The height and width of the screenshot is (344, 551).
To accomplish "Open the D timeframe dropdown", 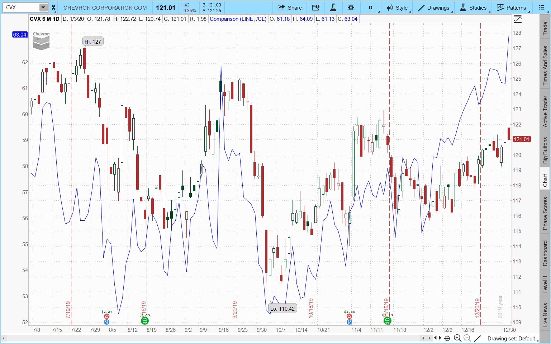I will pyautogui.click(x=372, y=8).
